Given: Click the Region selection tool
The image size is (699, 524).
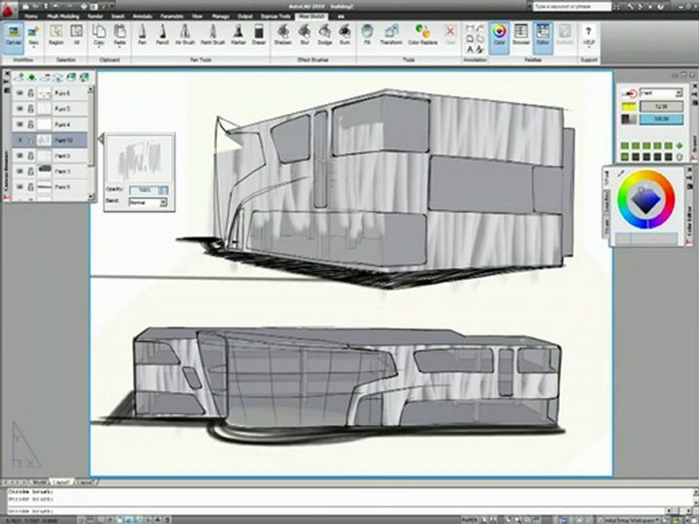Looking at the screenshot, I should (56, 35).
